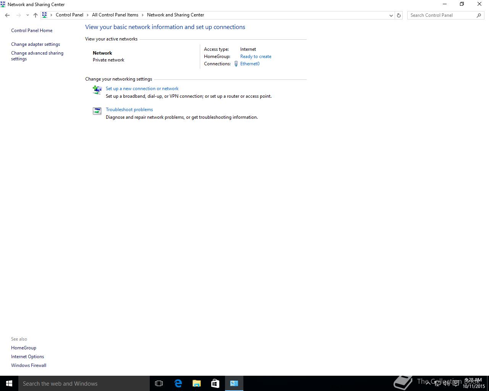This screenshot has width=489, height=391.
Task: Open Ethernet0 connection status
Action: pos(250,64)
